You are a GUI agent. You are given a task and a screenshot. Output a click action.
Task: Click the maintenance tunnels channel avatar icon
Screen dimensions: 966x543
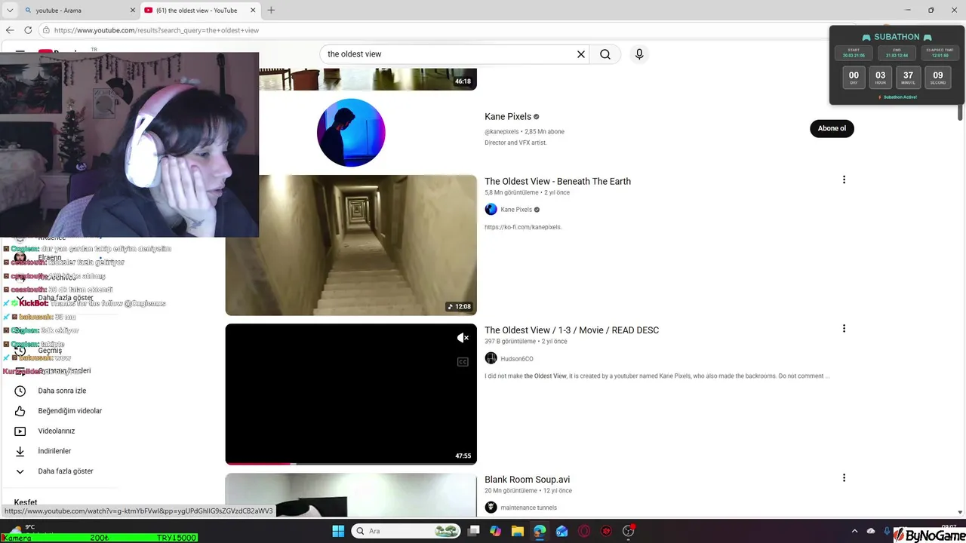(x=491, y=508)
